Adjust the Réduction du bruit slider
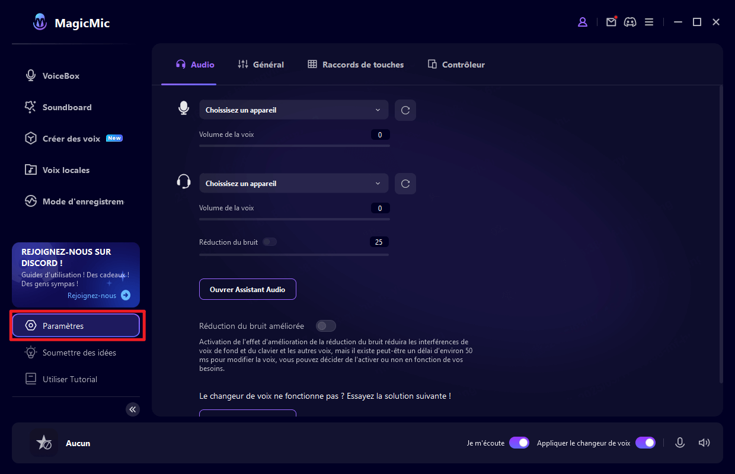This screenshot has width=735, height=474. coord(294,255)
